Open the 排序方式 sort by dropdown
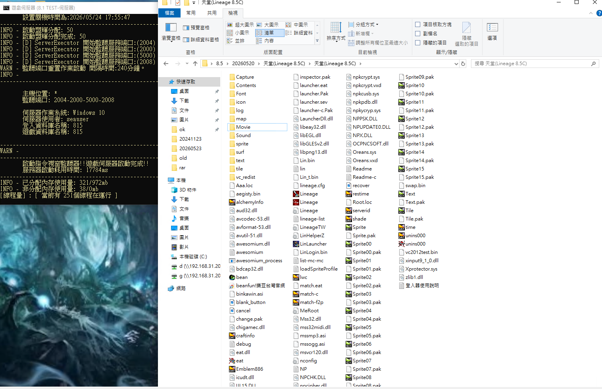The height and width of the screenshot is (389, 602). coord(336,32)
